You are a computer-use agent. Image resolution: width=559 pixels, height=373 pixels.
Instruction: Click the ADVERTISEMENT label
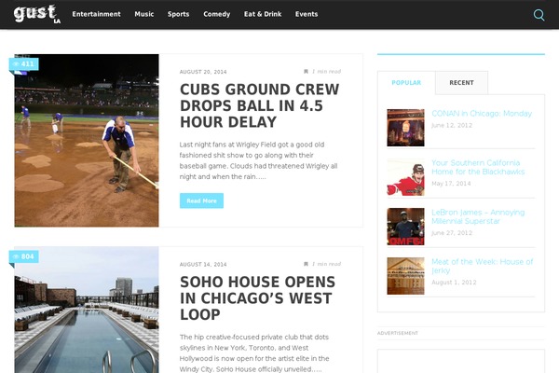(x=398, y=333)
